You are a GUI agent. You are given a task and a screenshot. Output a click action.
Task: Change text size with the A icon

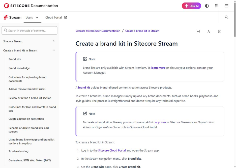tap(209, 32)
